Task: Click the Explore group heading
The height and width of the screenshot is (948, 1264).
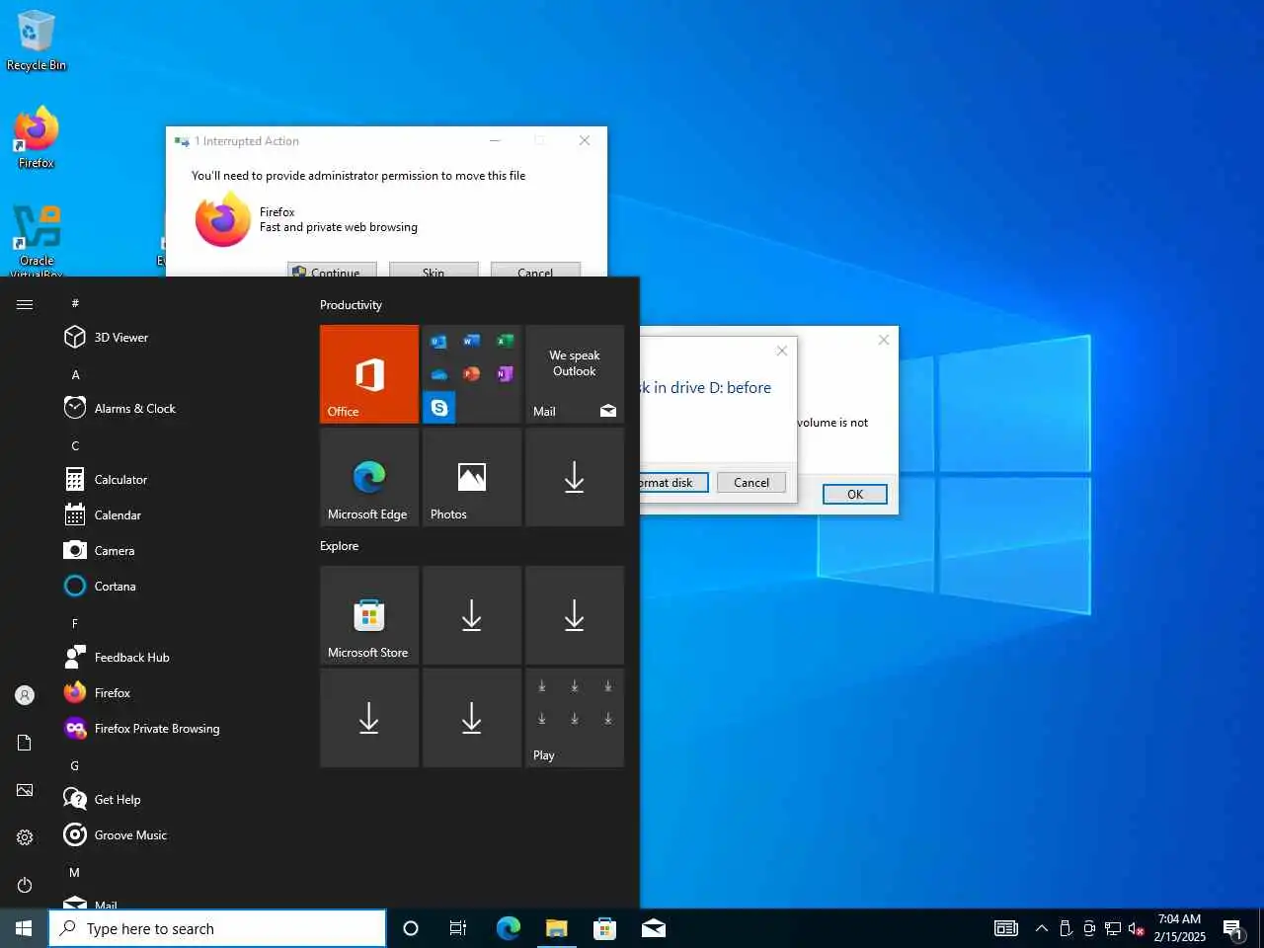Action: click(339, 546)
